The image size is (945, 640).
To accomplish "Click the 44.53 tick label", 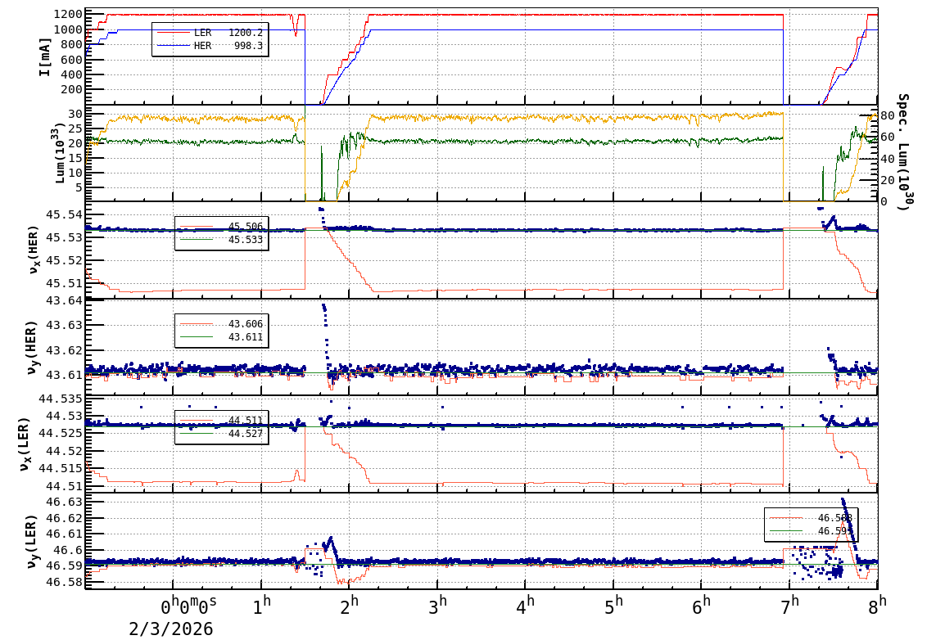I will 65,416.
